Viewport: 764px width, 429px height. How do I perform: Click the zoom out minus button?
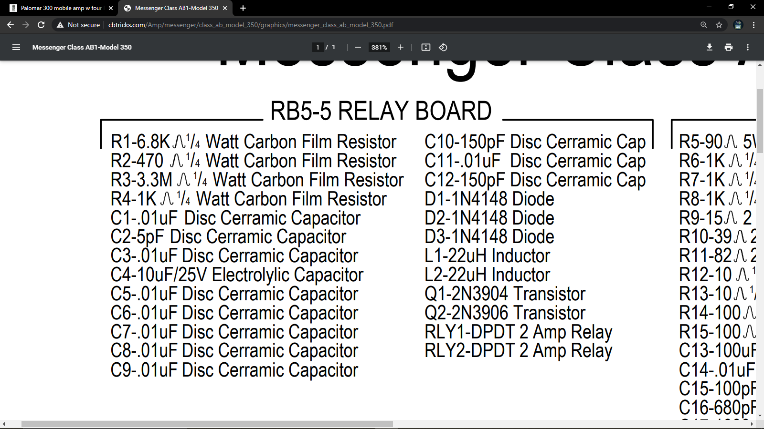[x=358, y=47]
